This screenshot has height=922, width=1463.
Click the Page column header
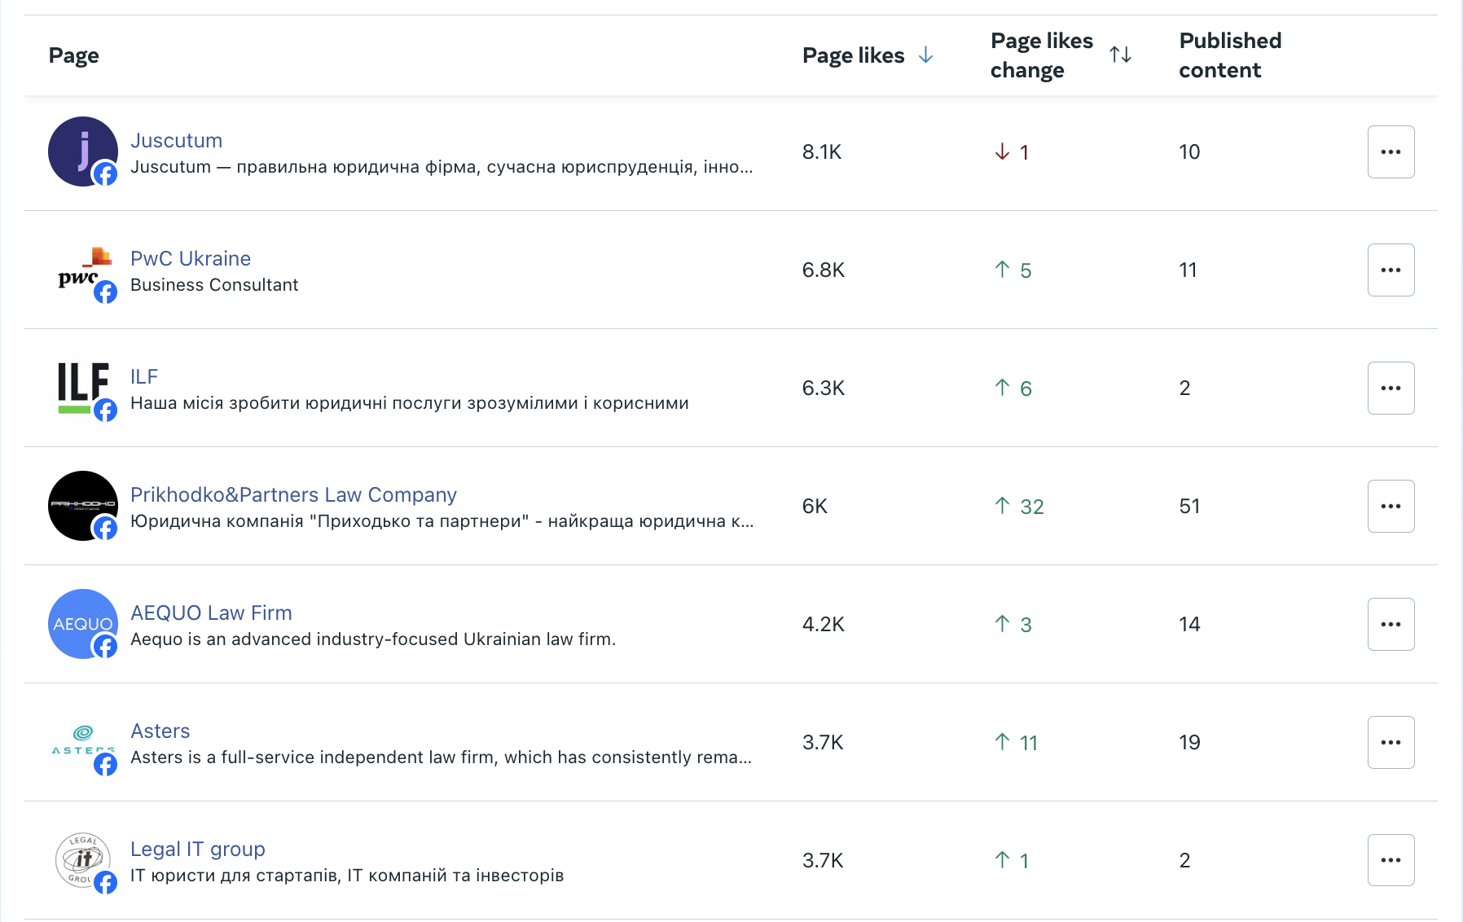(73, 55)
